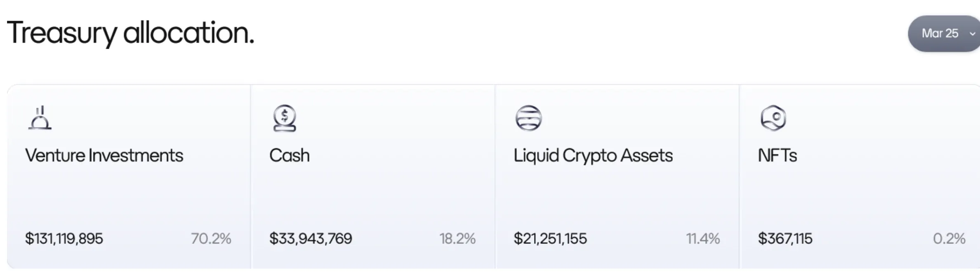Select the Venture Investments card title

(104, 155)
